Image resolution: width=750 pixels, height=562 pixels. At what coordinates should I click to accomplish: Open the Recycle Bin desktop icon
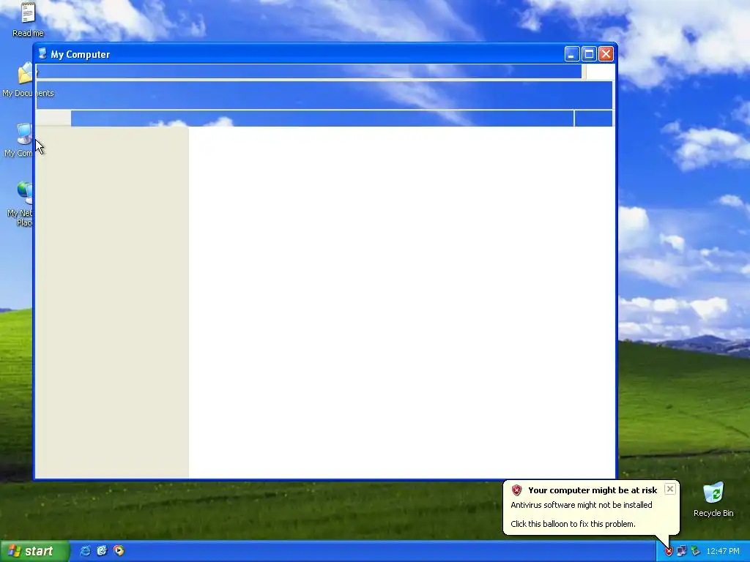coord(713,499)
